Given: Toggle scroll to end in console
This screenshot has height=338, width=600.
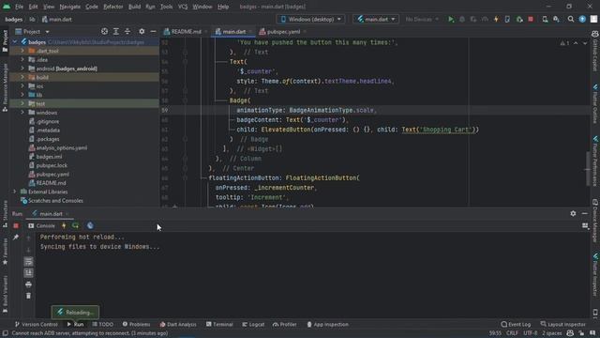Looking at the screenshot, I should (29, 273).
